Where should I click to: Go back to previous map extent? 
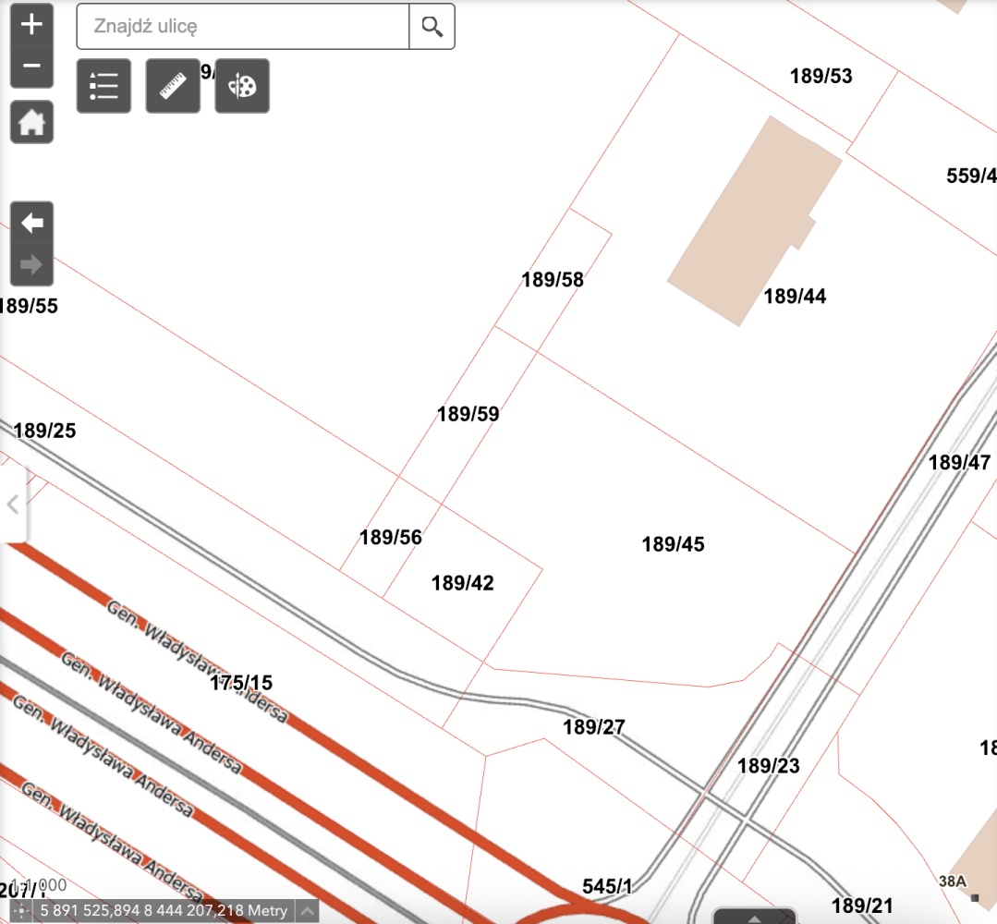(31, 223)
